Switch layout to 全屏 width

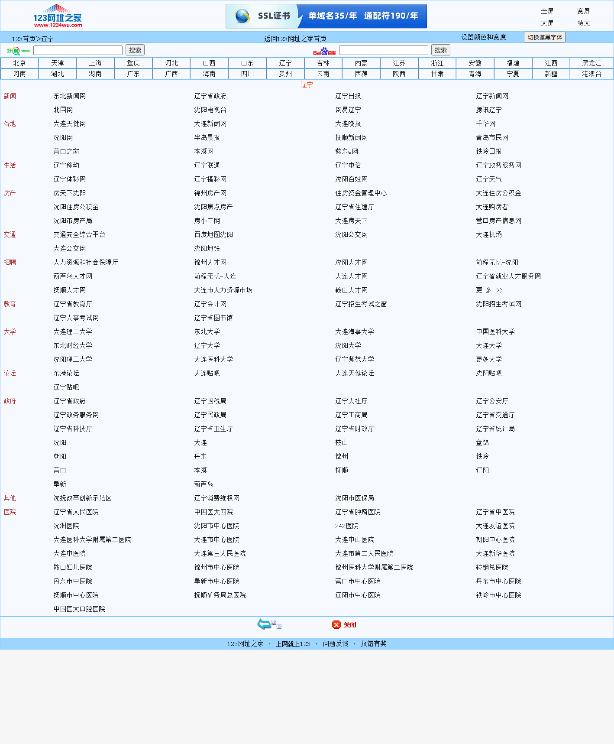pos(547,11)
